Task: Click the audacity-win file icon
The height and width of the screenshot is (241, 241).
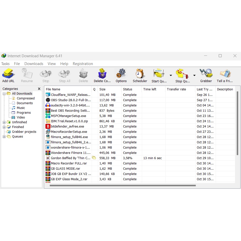Action: pyautogui.click(x=48, y=105)
